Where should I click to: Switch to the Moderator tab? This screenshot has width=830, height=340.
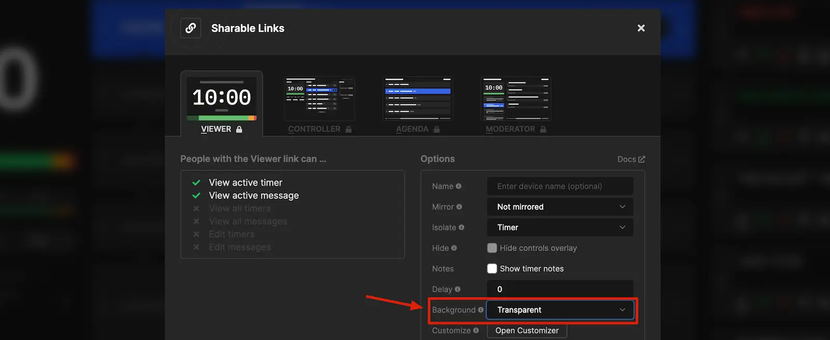(516, 105)
